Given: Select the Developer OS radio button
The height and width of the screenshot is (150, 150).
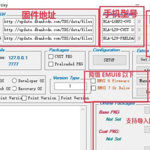Looking at the screenshot, I should pyautogui.click(x=14, y=81).
